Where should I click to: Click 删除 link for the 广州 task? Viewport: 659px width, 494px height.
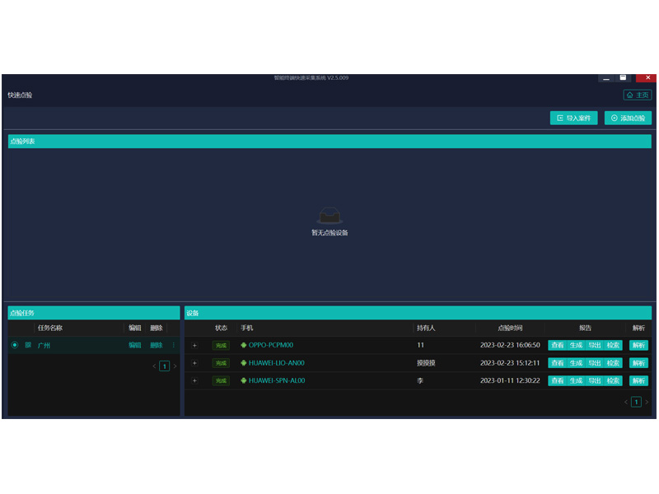157,345
